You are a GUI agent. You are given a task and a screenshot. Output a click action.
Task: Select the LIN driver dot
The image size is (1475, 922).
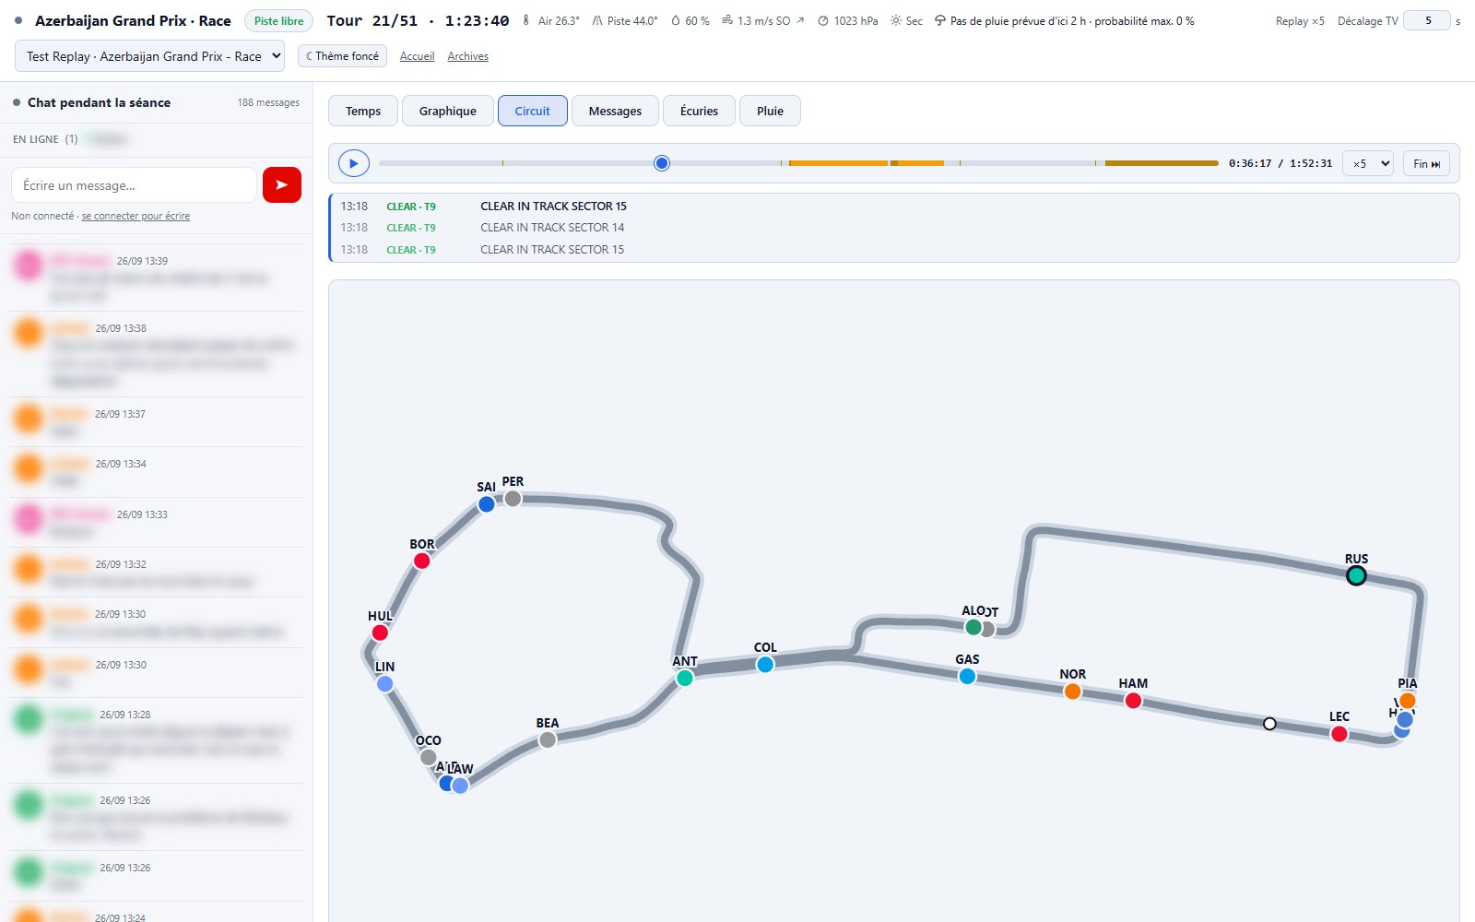coord(385,684)
